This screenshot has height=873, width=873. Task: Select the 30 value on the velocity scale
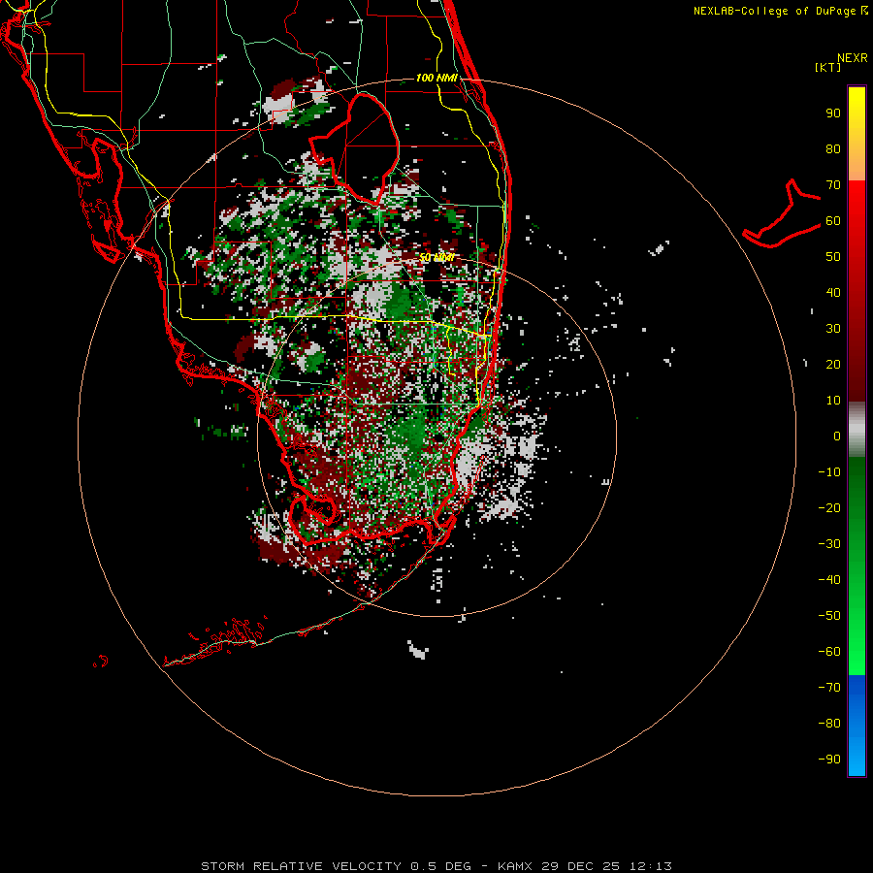pos(833,329)
